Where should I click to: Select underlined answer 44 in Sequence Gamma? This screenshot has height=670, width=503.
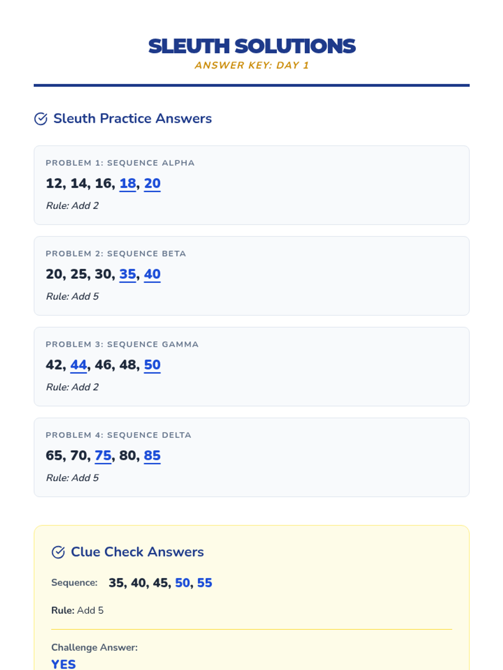pos(79,365)
